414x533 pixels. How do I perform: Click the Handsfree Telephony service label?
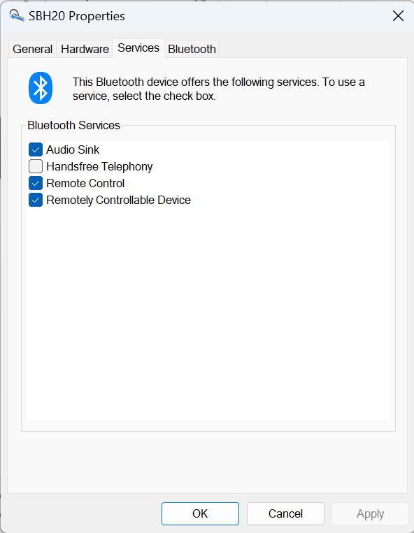pos(99,166)
